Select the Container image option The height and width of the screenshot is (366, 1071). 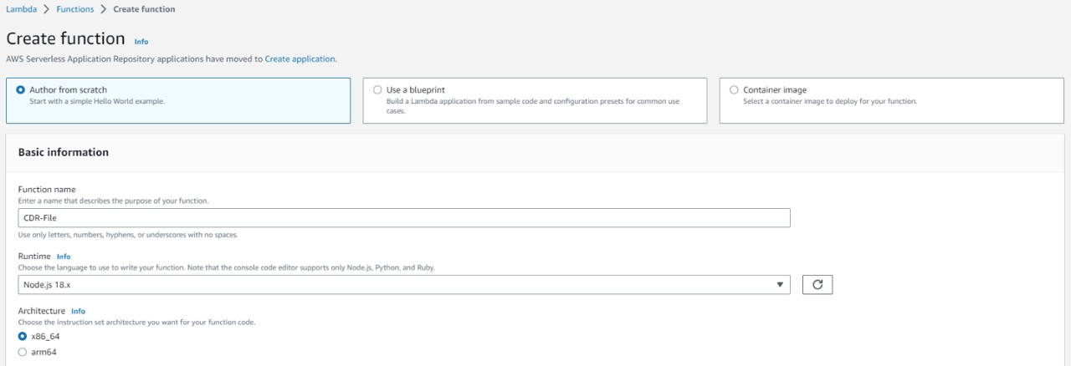click(734, 90)
